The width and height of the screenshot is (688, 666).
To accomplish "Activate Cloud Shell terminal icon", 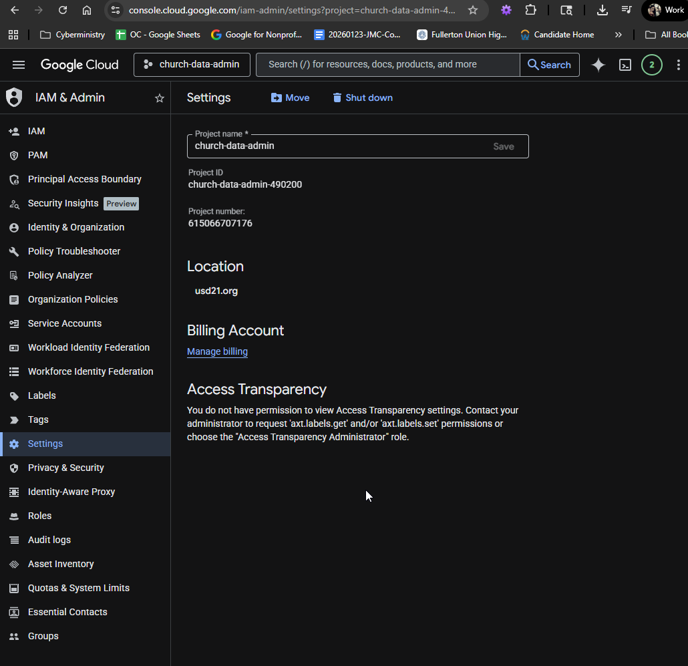I will (x=625, y=65).
